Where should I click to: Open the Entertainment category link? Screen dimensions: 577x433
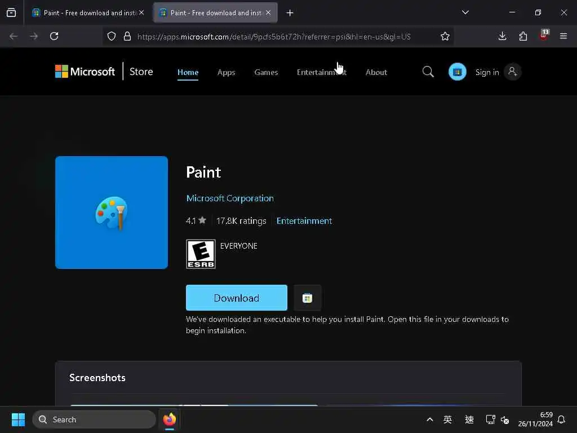point(304,220)
